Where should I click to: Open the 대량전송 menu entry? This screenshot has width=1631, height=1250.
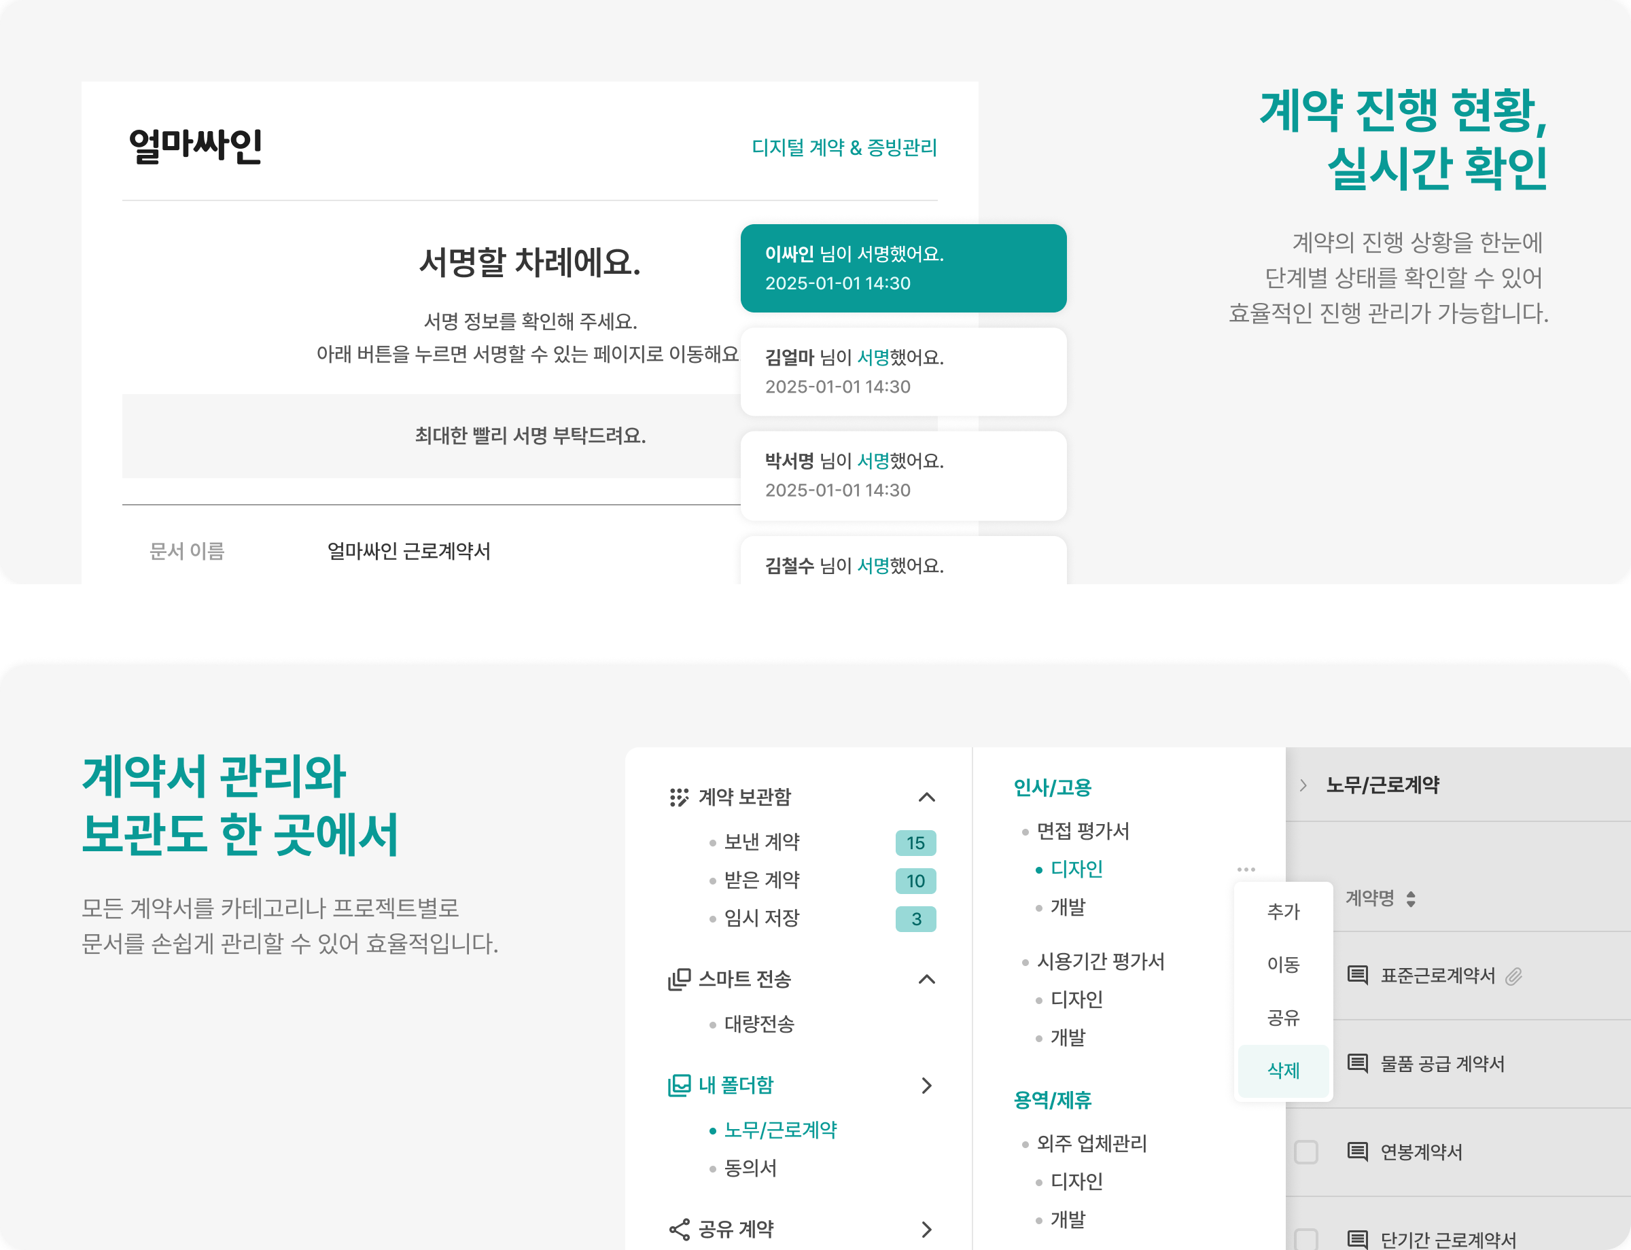point(759,1024)
